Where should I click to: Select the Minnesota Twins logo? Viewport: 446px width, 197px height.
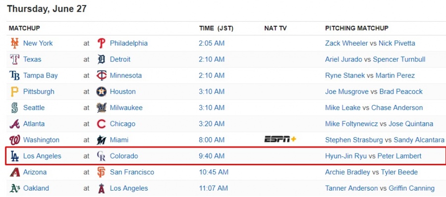pyautogui.click(x=101, y=75)
